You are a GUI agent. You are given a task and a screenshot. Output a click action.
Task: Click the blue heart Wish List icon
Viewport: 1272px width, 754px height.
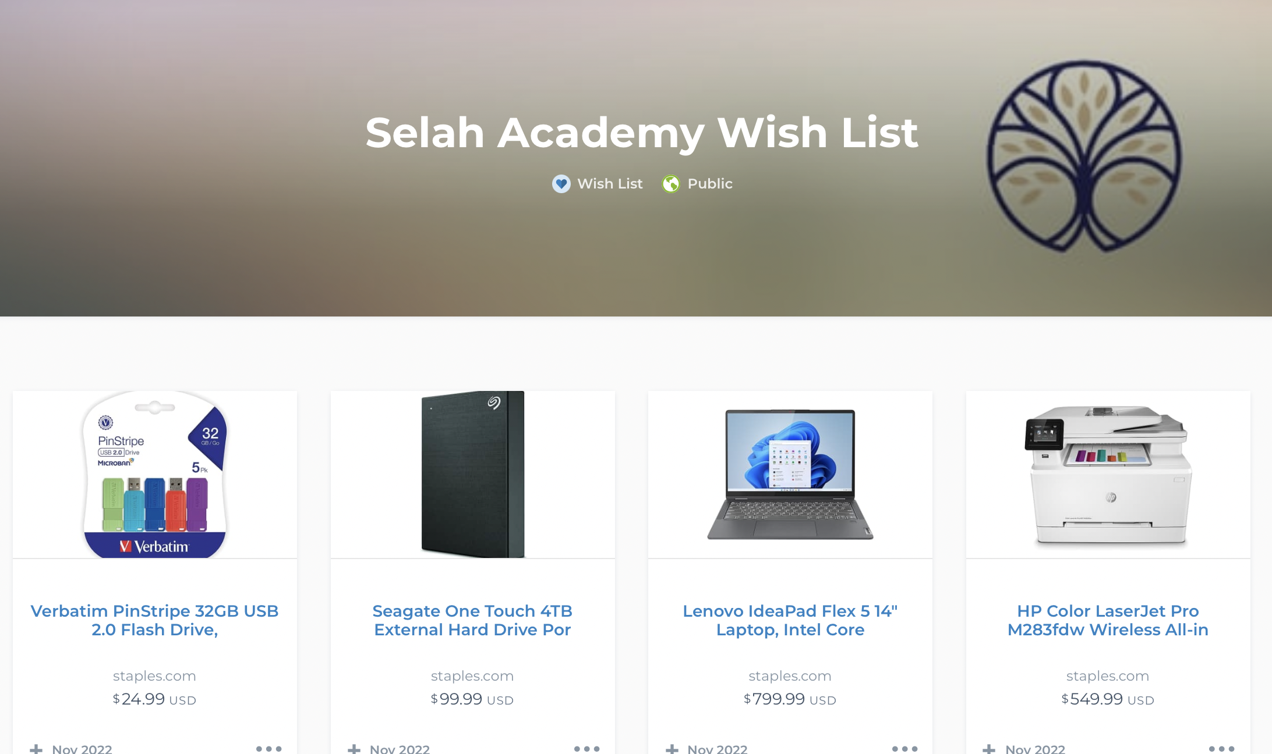(561, 184)
